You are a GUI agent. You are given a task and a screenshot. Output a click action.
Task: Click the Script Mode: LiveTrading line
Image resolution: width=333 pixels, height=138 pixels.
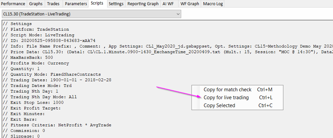pos(38,35)
